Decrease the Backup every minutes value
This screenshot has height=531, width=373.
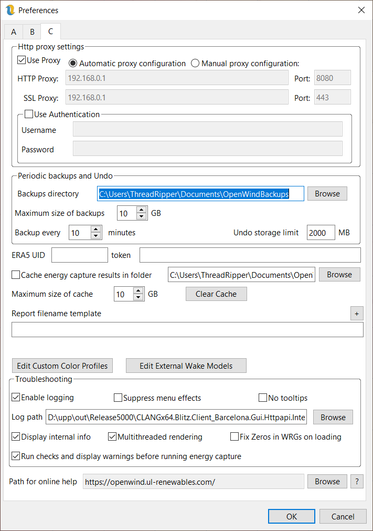(x=95, y=236)
